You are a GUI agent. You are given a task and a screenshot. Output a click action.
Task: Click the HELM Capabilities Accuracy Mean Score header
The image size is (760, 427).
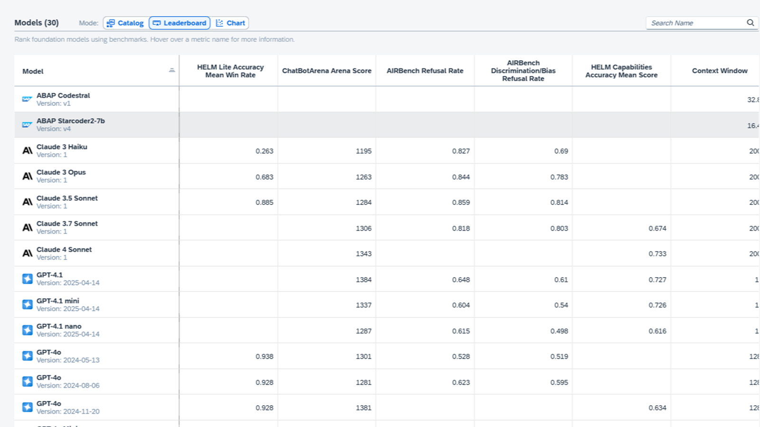621,71
